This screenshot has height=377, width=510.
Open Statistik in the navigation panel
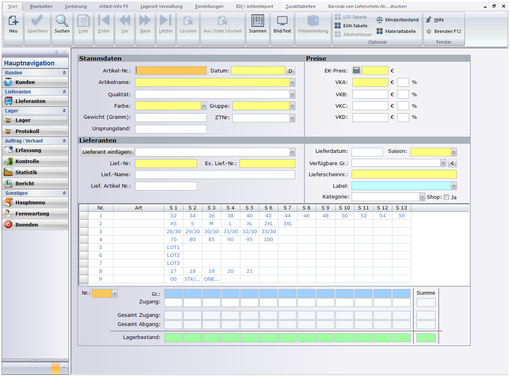coord(35,173)
